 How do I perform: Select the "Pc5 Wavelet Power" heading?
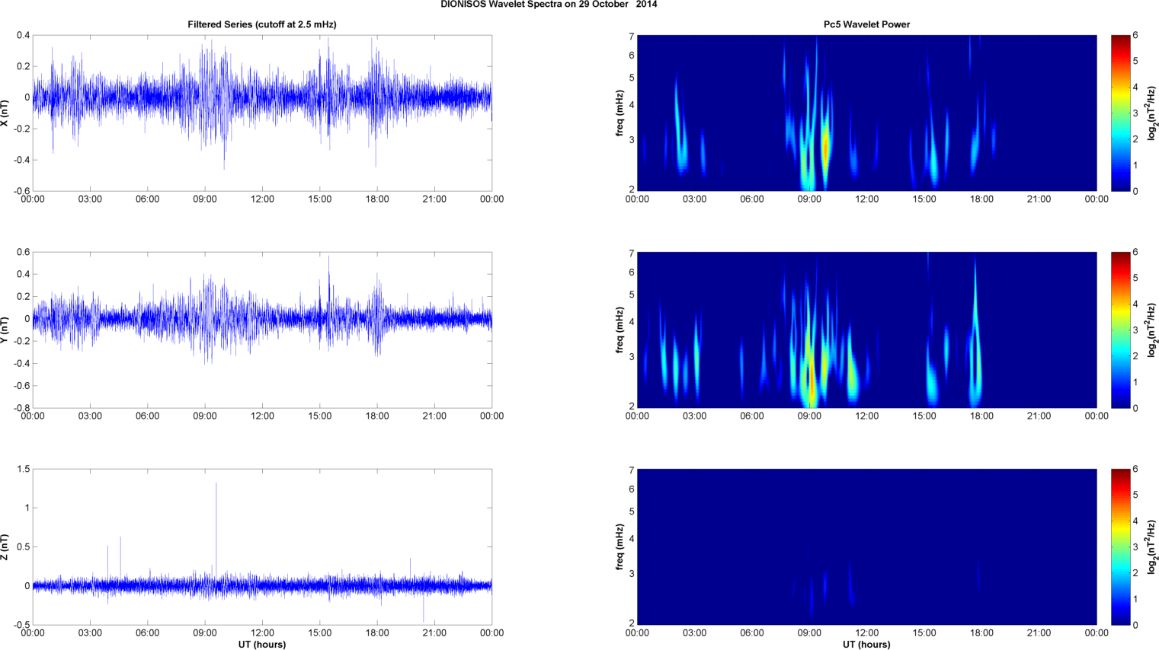tap(866, 24)
